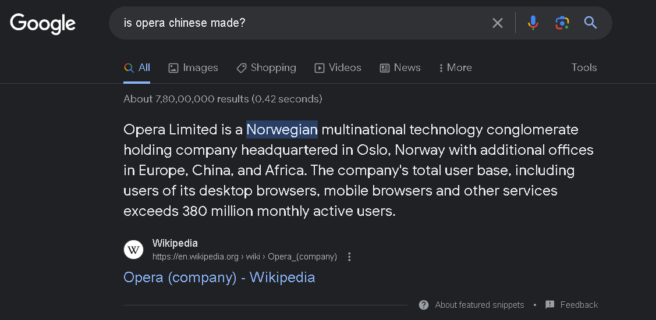656x320 pixels.
Task: Start voice search with the microphone icon
Action: pos(533,23)
